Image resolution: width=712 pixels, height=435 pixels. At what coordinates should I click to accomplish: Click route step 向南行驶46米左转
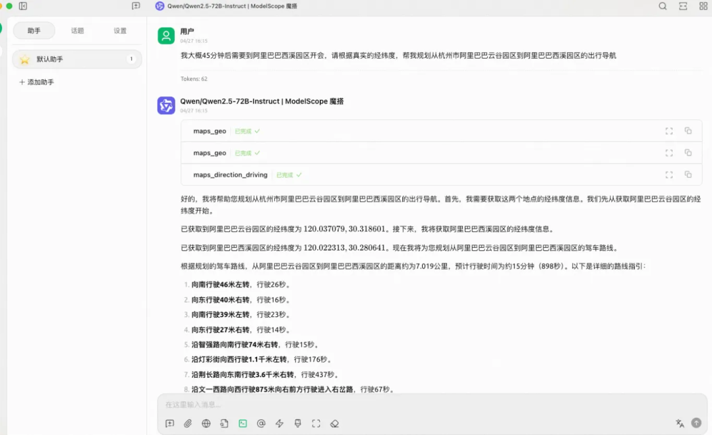click(220, 284)
